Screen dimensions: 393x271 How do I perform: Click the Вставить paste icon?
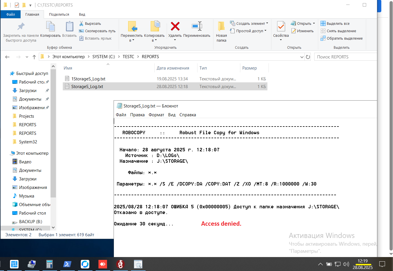pos(69,27)
